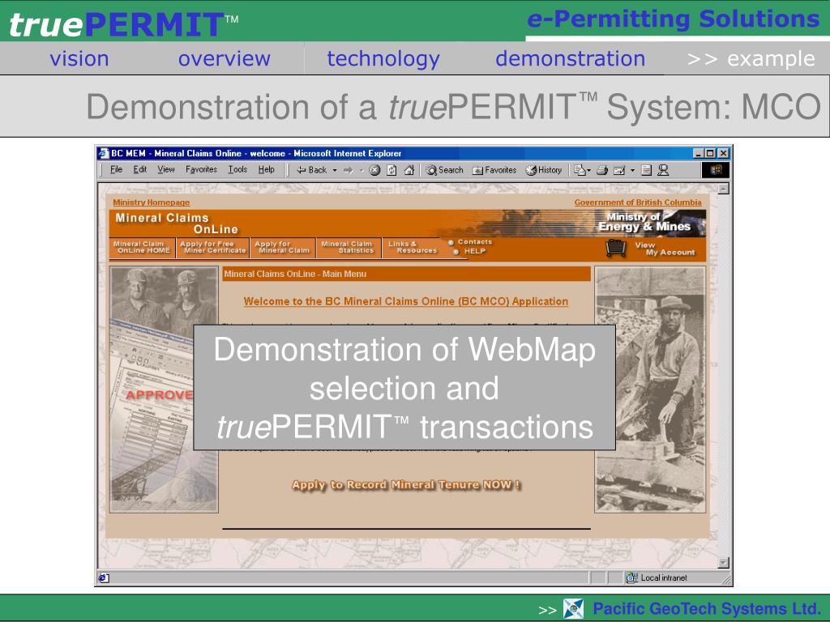830x622 pixels.
Task: Click View My Account link
Action: 665,249
